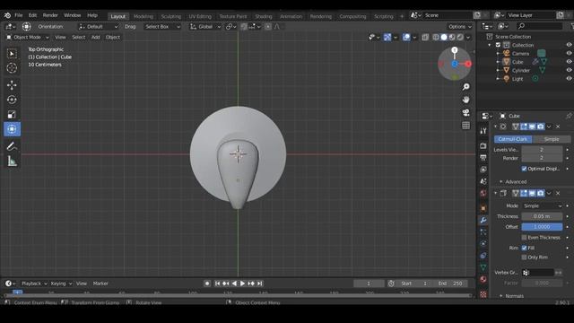Open the Material properties tab
Image resolution: width=574 pixels, height=323 pixels.
[x=483, y=279]
